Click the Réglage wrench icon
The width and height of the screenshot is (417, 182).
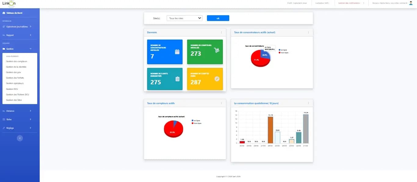tap(4, 128)
